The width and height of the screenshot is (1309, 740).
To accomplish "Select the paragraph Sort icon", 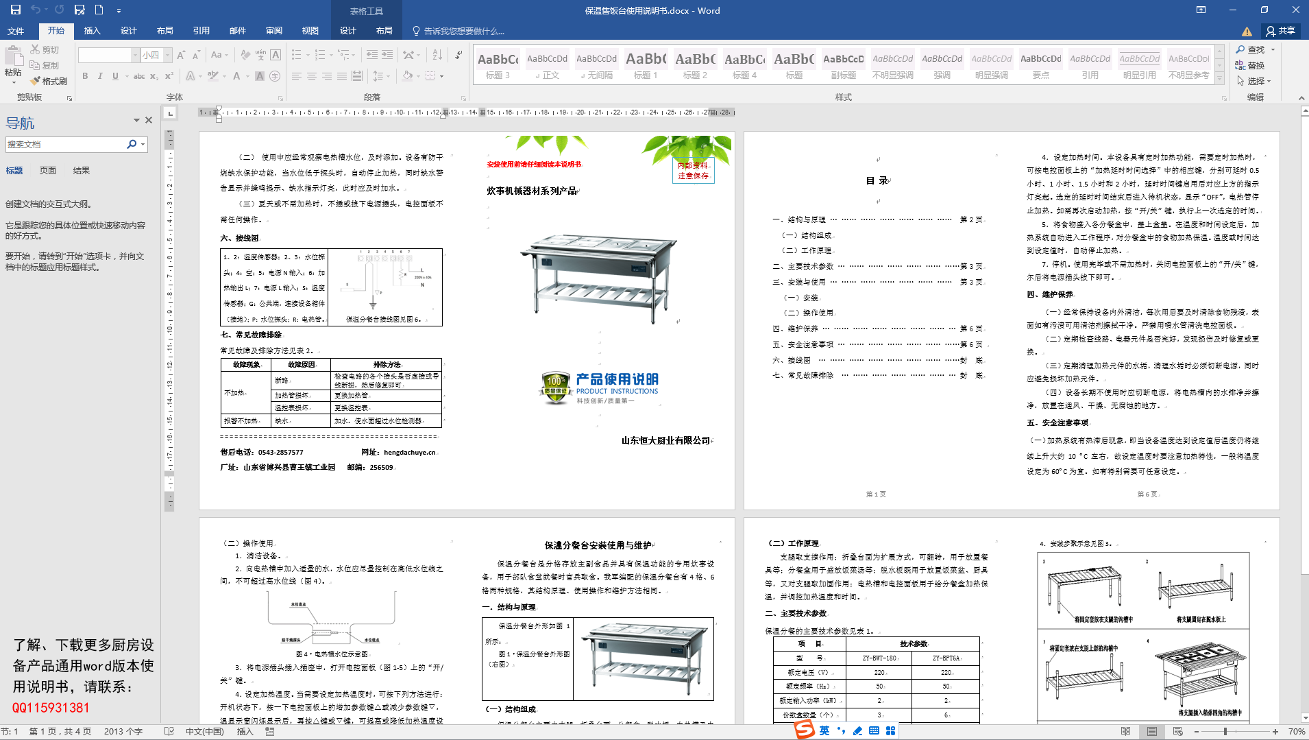I will pos(439,54).
